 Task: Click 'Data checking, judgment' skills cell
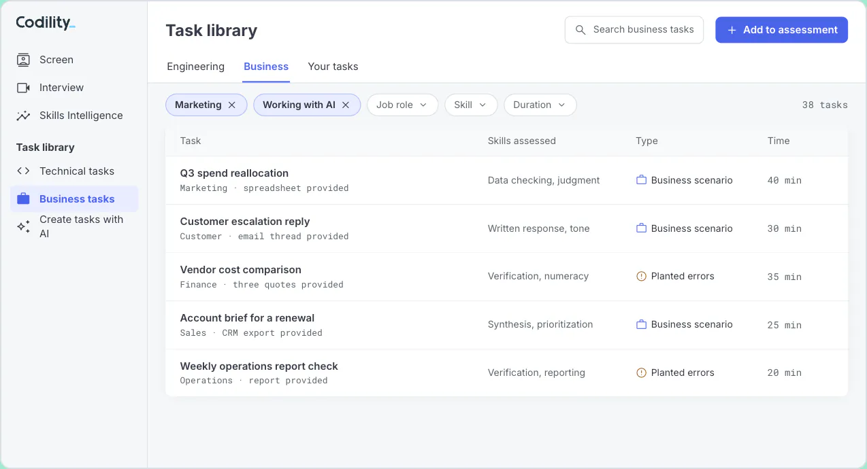click(544, 180)
